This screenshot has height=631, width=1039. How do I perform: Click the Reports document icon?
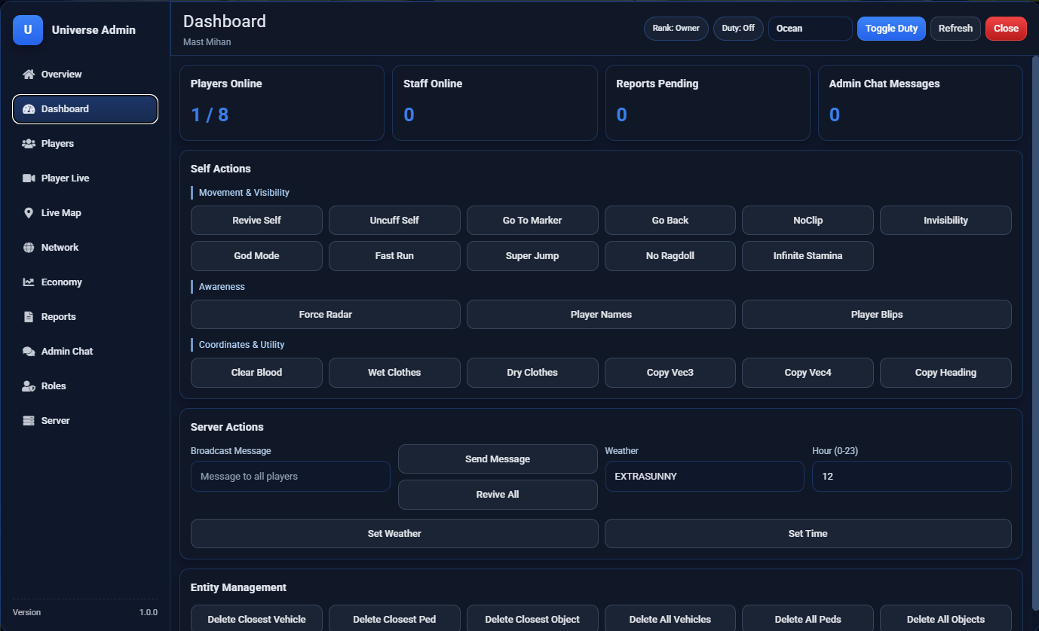pyautogui.click(x=29, y=317)
